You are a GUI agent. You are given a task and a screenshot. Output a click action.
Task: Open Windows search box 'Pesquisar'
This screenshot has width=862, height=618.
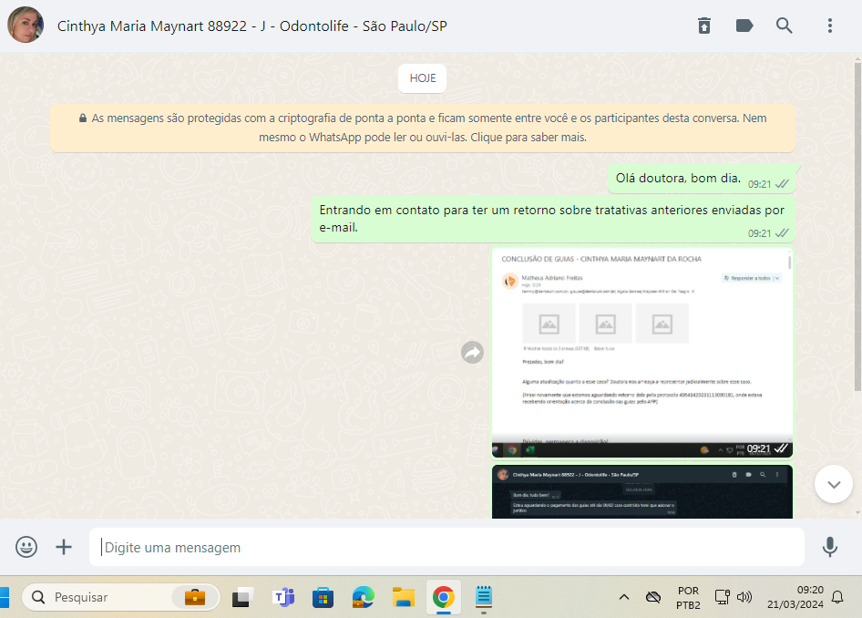(121, 597)
